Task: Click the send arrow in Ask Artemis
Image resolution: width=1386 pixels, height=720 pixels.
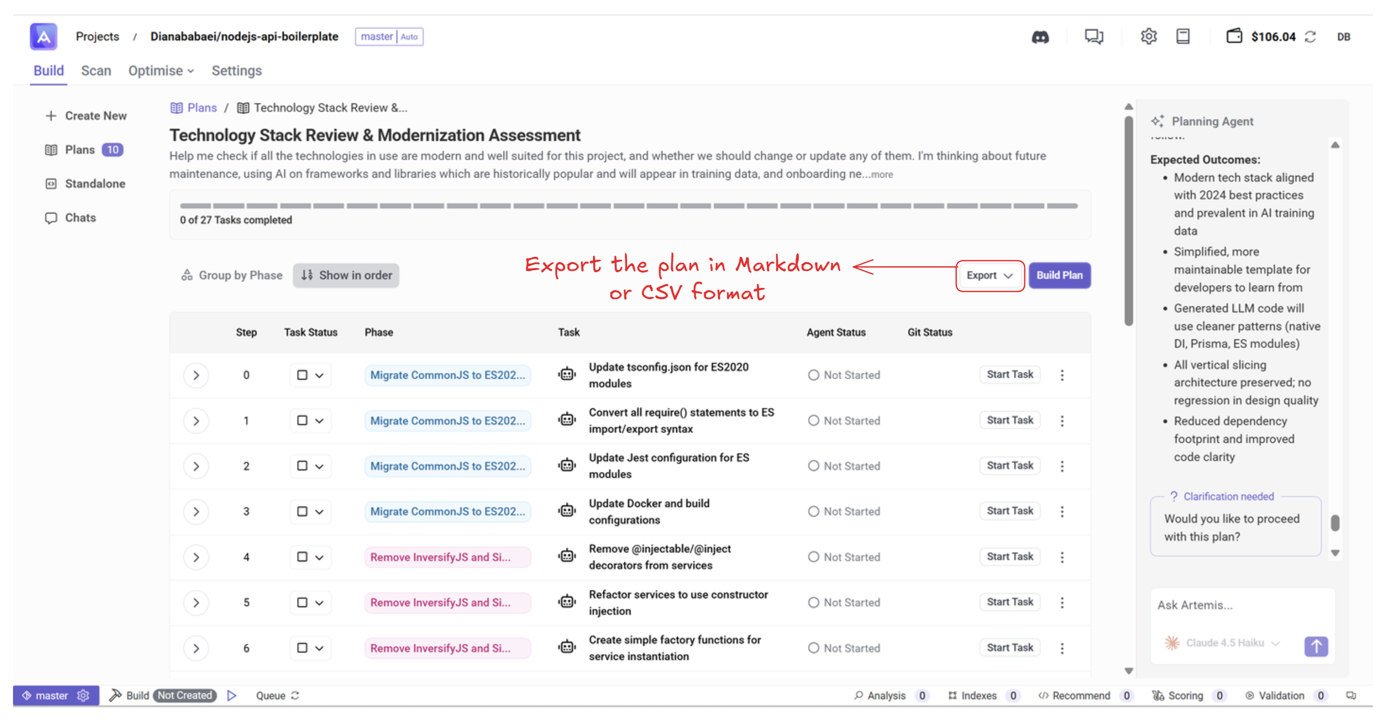Action: coord(1315,646)
